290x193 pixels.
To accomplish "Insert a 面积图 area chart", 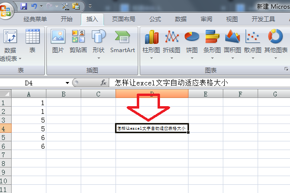I will point(232,41).
